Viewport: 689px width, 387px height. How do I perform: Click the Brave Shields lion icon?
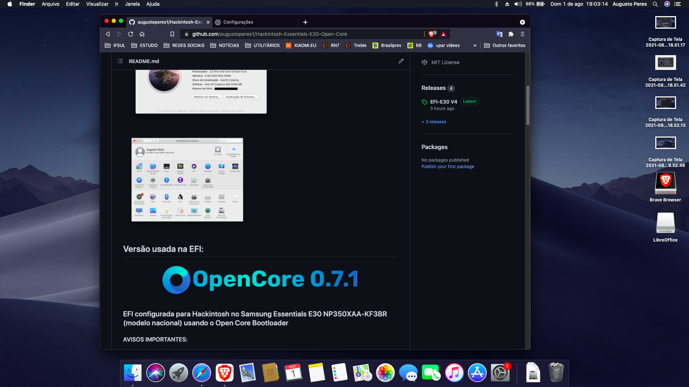pyautogui.click(x=431, y=34)
